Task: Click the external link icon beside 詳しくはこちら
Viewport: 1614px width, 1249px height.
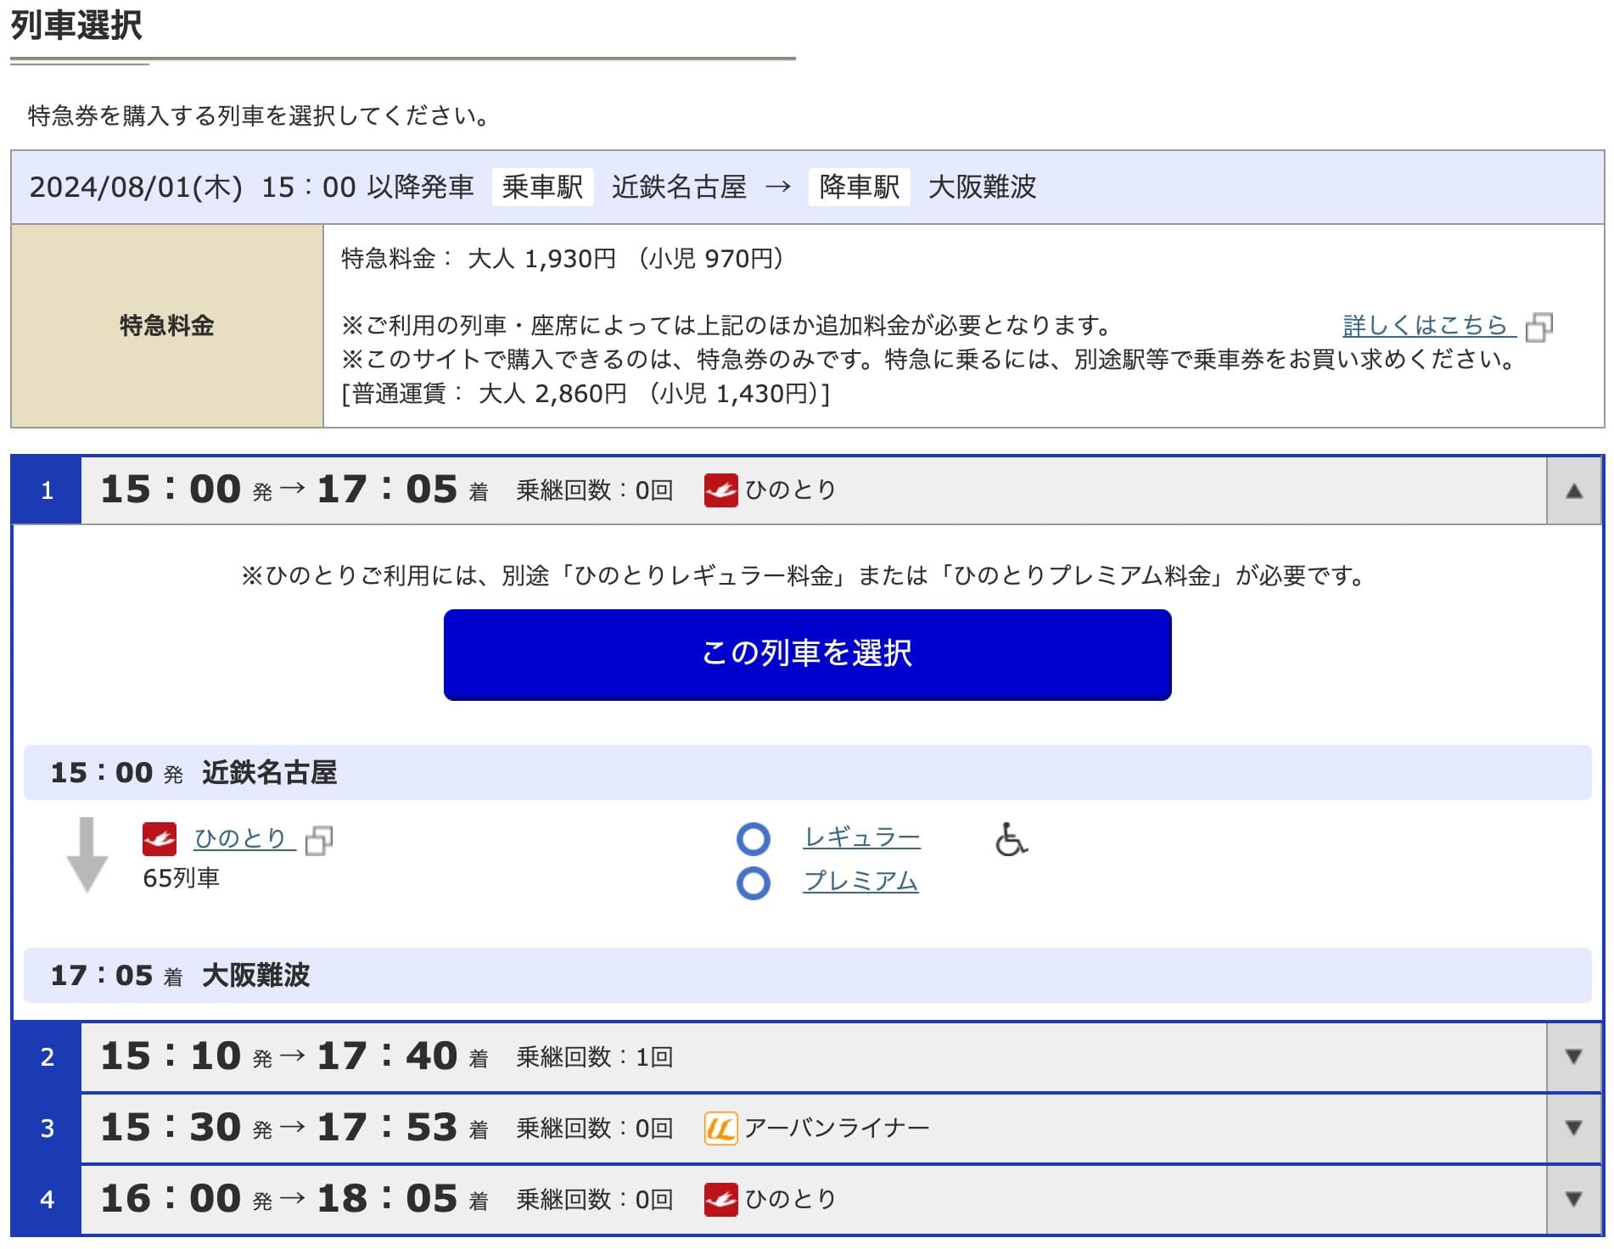Action: [1539, 328]
